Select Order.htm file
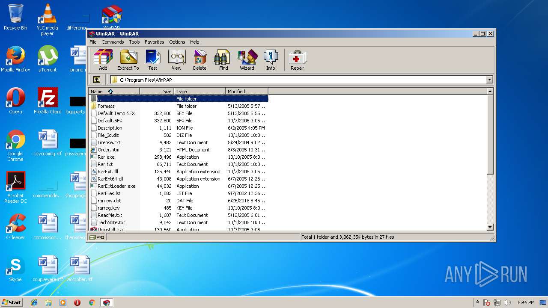This screenshot has height=308, width=548. [179, 150]
